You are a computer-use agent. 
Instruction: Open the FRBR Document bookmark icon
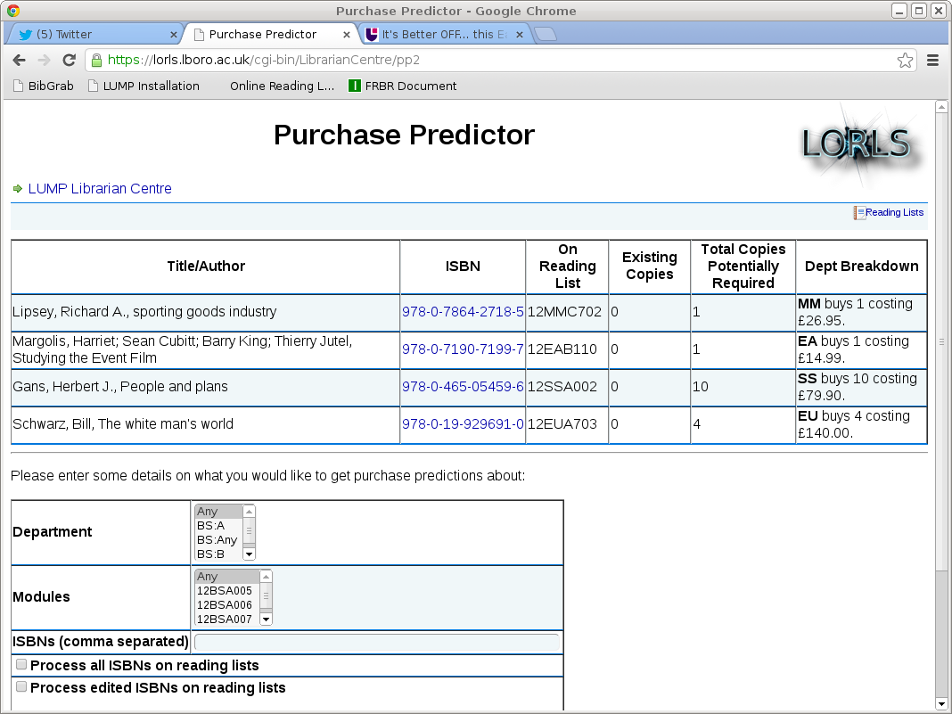click(x=354, y=86)
